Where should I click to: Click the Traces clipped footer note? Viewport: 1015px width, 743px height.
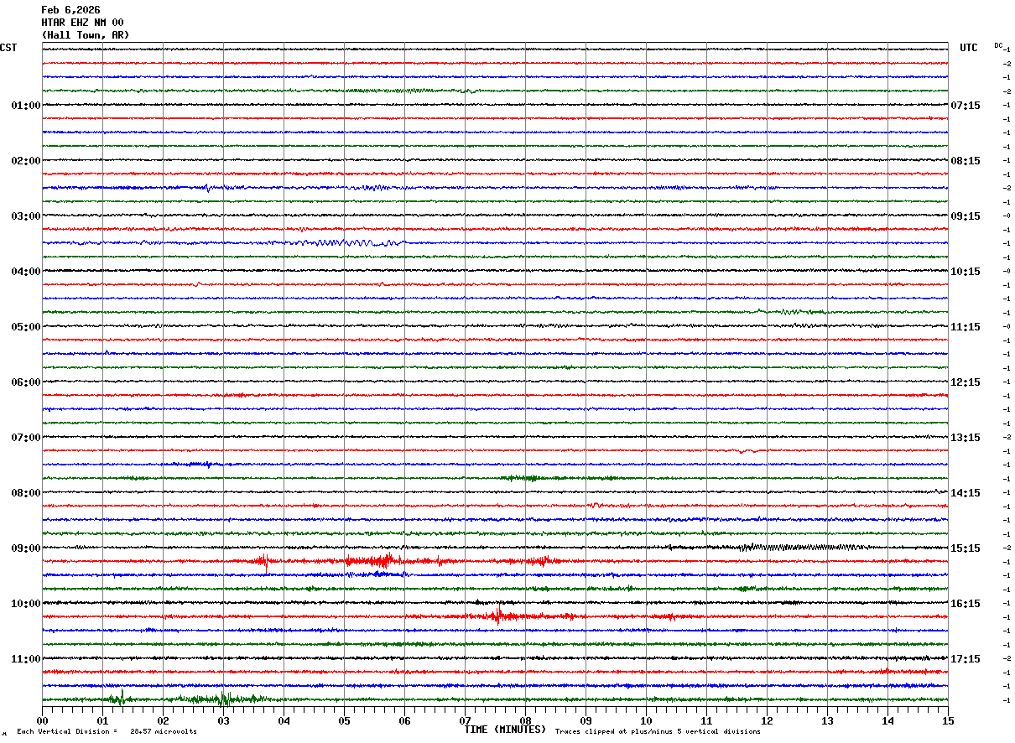(x=658, y=732)
